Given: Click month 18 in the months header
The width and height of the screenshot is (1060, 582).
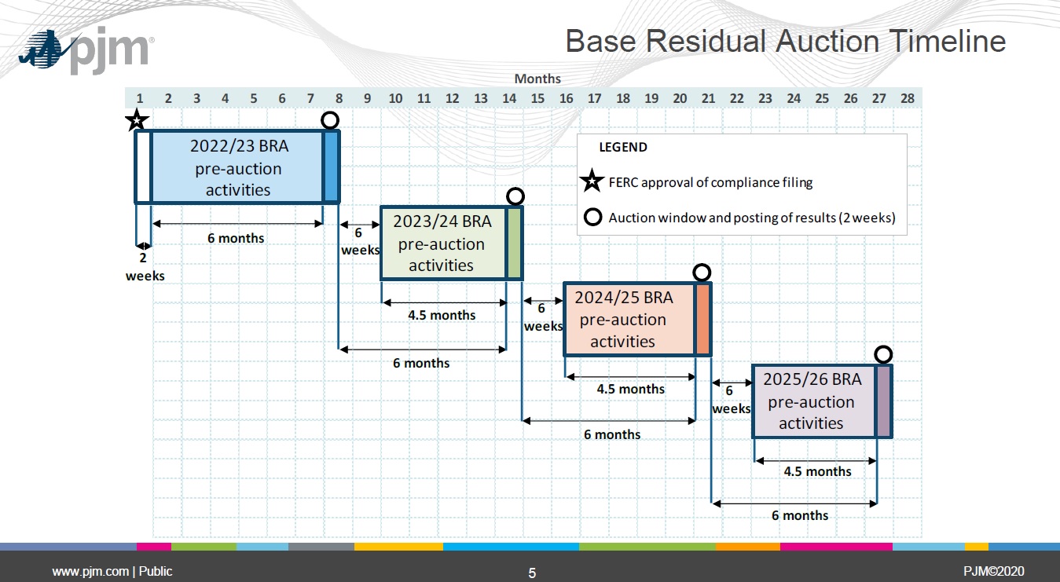Looking at the screenshot, I should click(x=623, y=98).
